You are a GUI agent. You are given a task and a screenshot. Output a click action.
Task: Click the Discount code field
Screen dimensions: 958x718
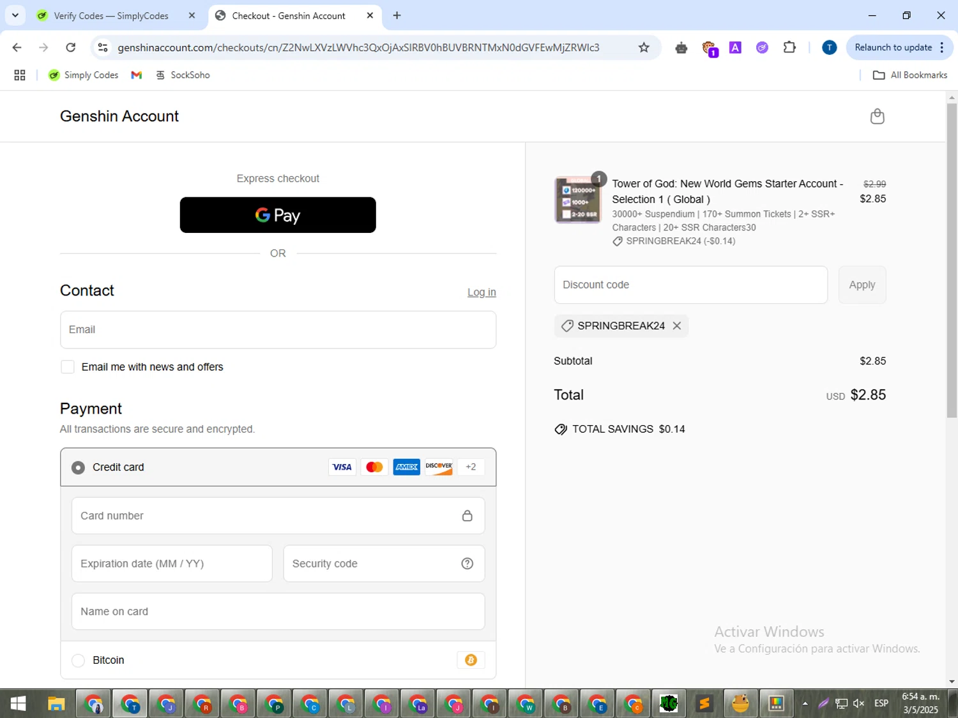click(x=690, y=285)
